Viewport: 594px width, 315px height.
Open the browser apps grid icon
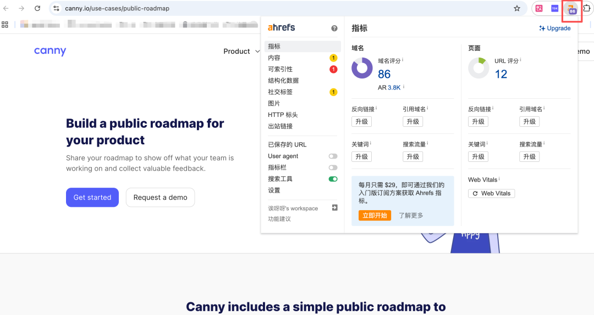coord(5,24)
